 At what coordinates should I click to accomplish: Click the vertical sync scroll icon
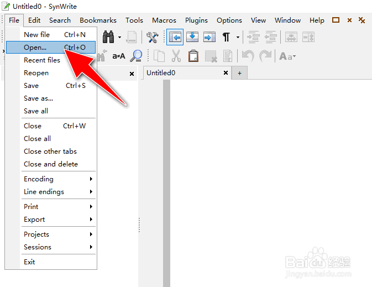(x=308, y=37)
